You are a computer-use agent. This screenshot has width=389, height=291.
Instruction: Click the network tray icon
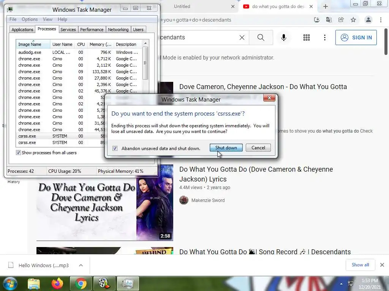coord(351,283)
